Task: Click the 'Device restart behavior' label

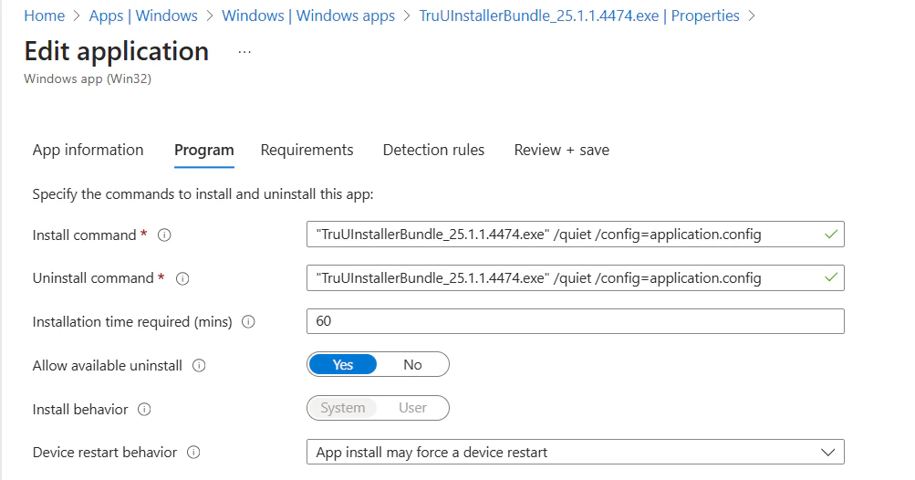Action: click(105, 453)
